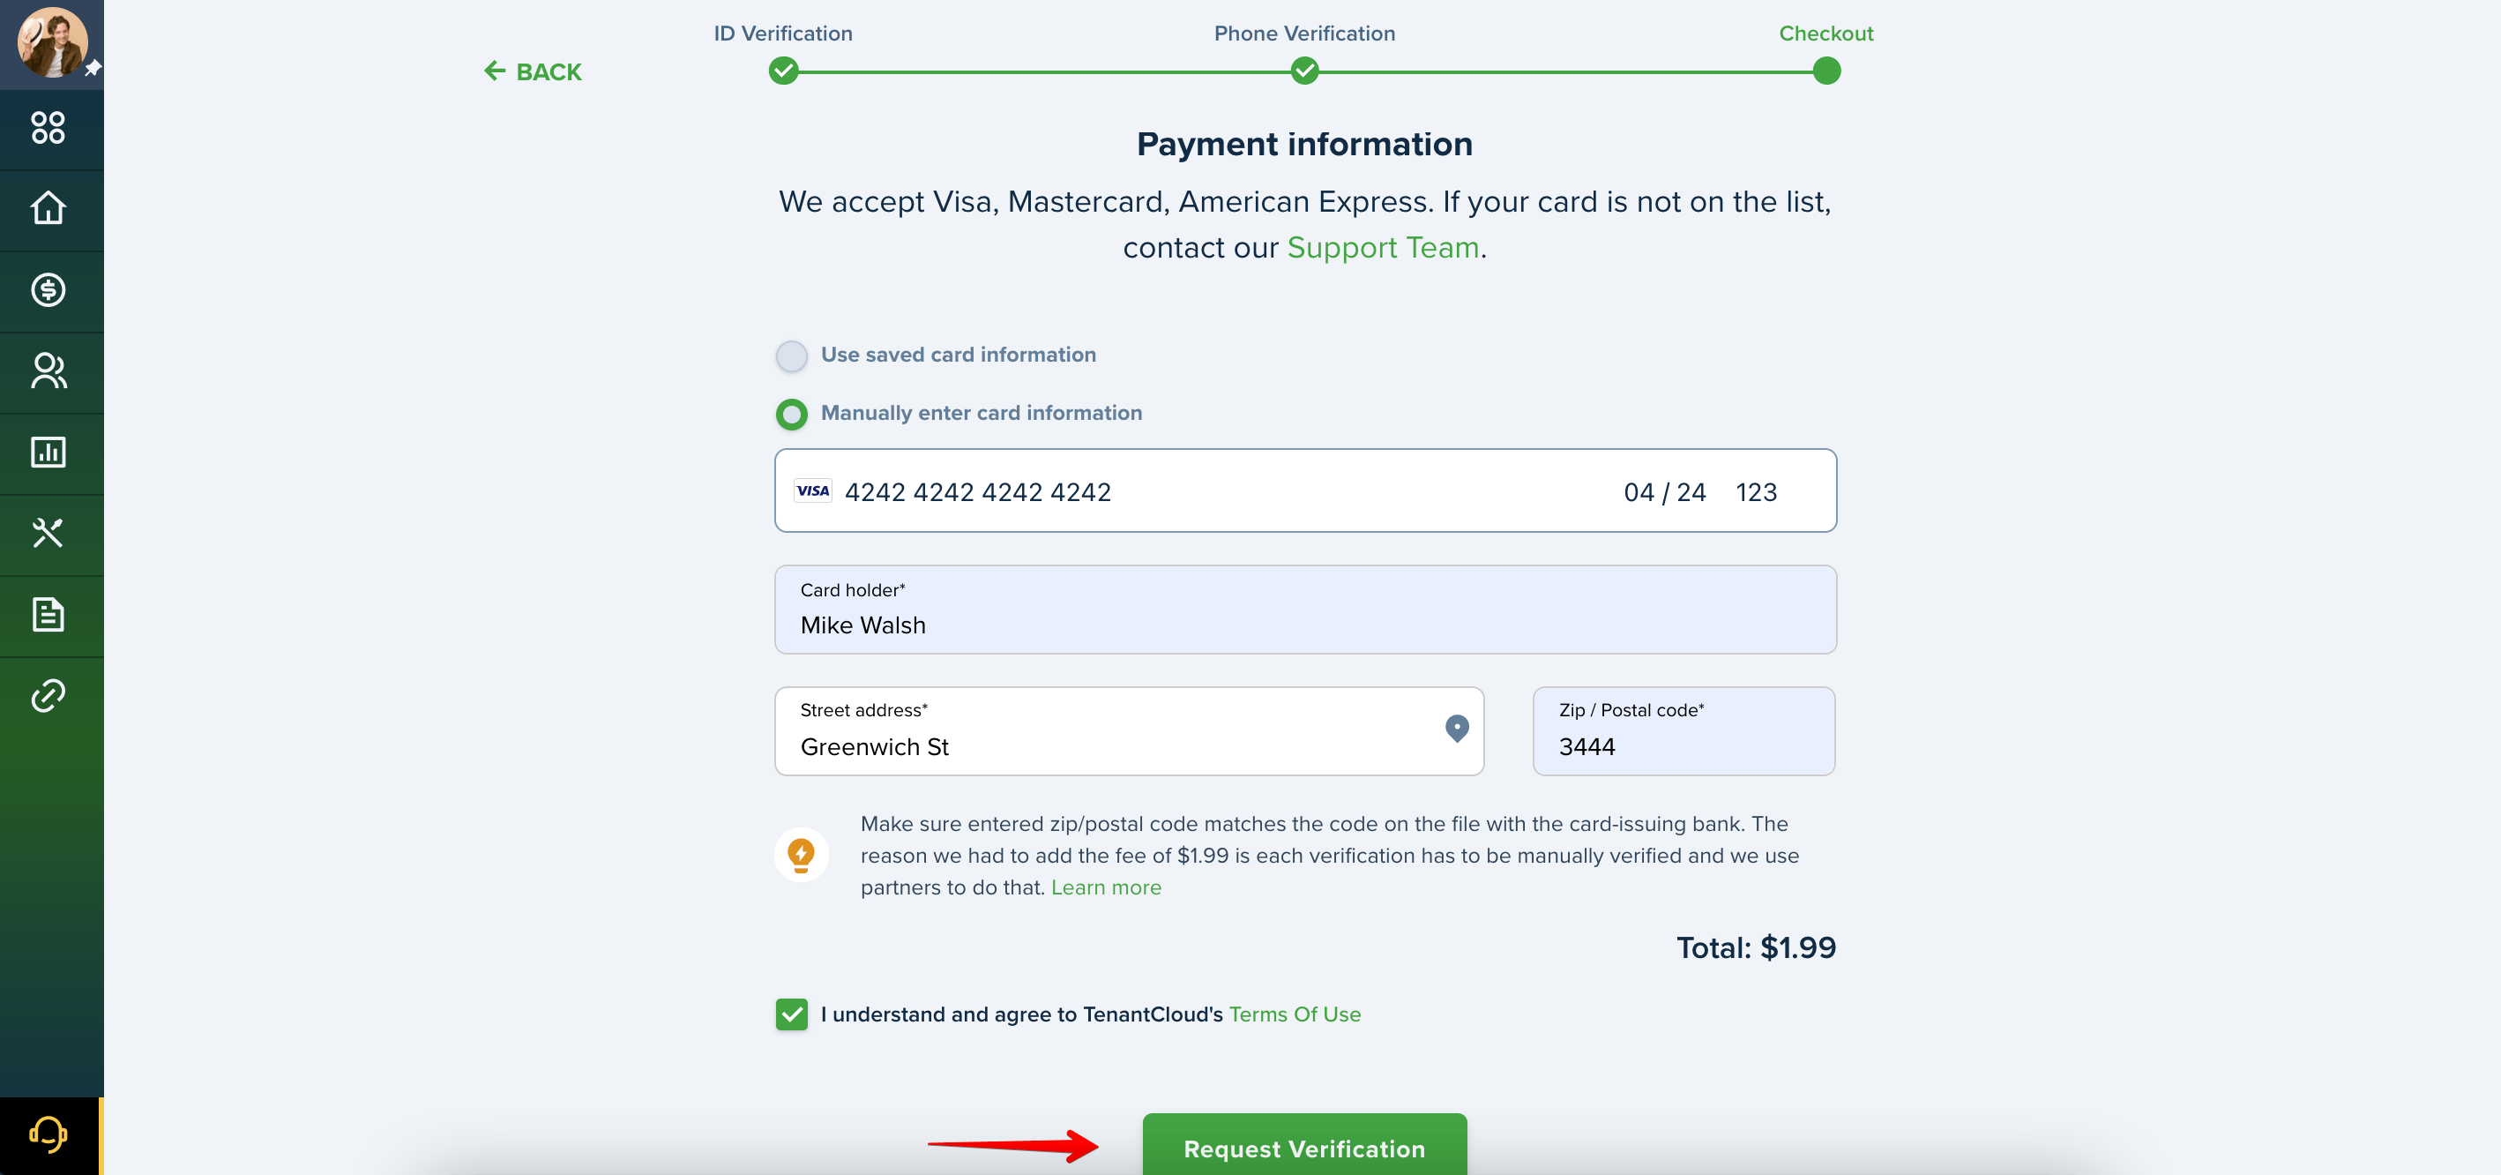Open the documents file icon in sidebar
Viewport: 2501px width, 1175px height.
[x=48, y=615]
